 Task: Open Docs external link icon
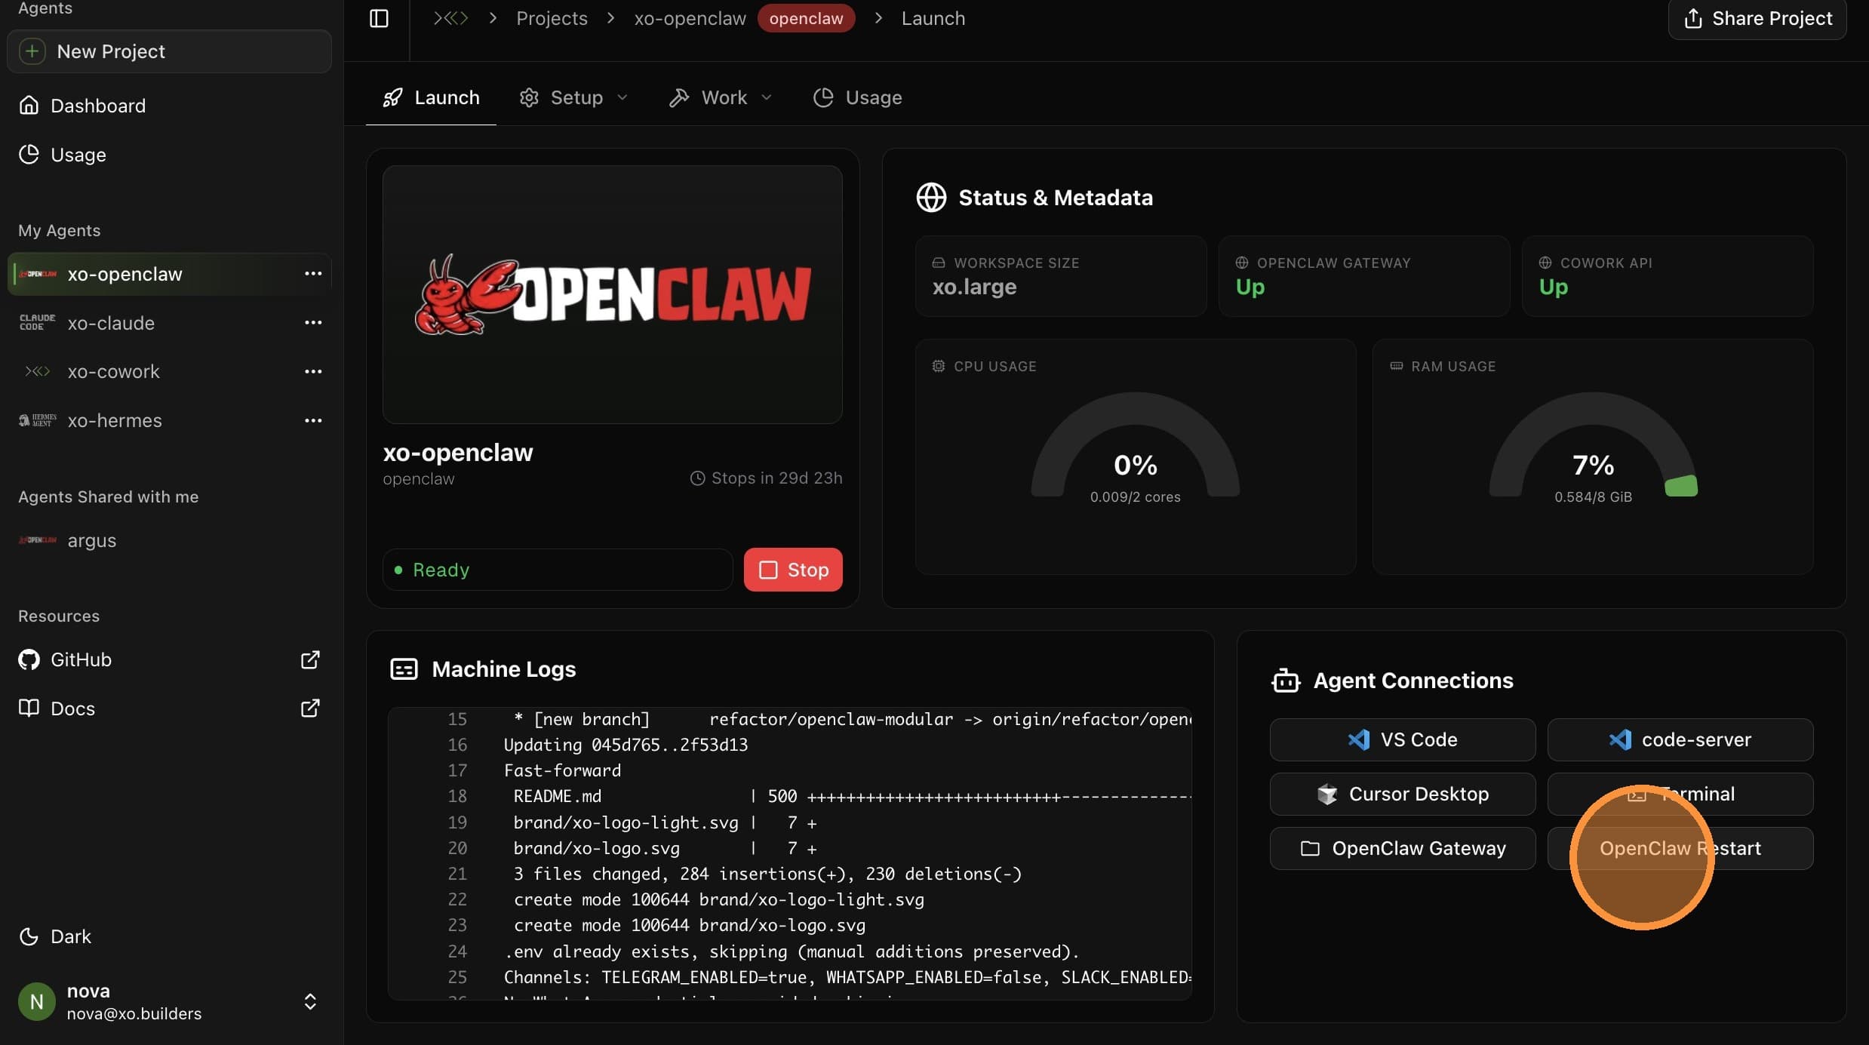tap(310, 708)
